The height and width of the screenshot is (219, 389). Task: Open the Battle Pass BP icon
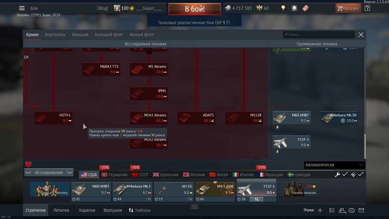(x=305, y=8)
